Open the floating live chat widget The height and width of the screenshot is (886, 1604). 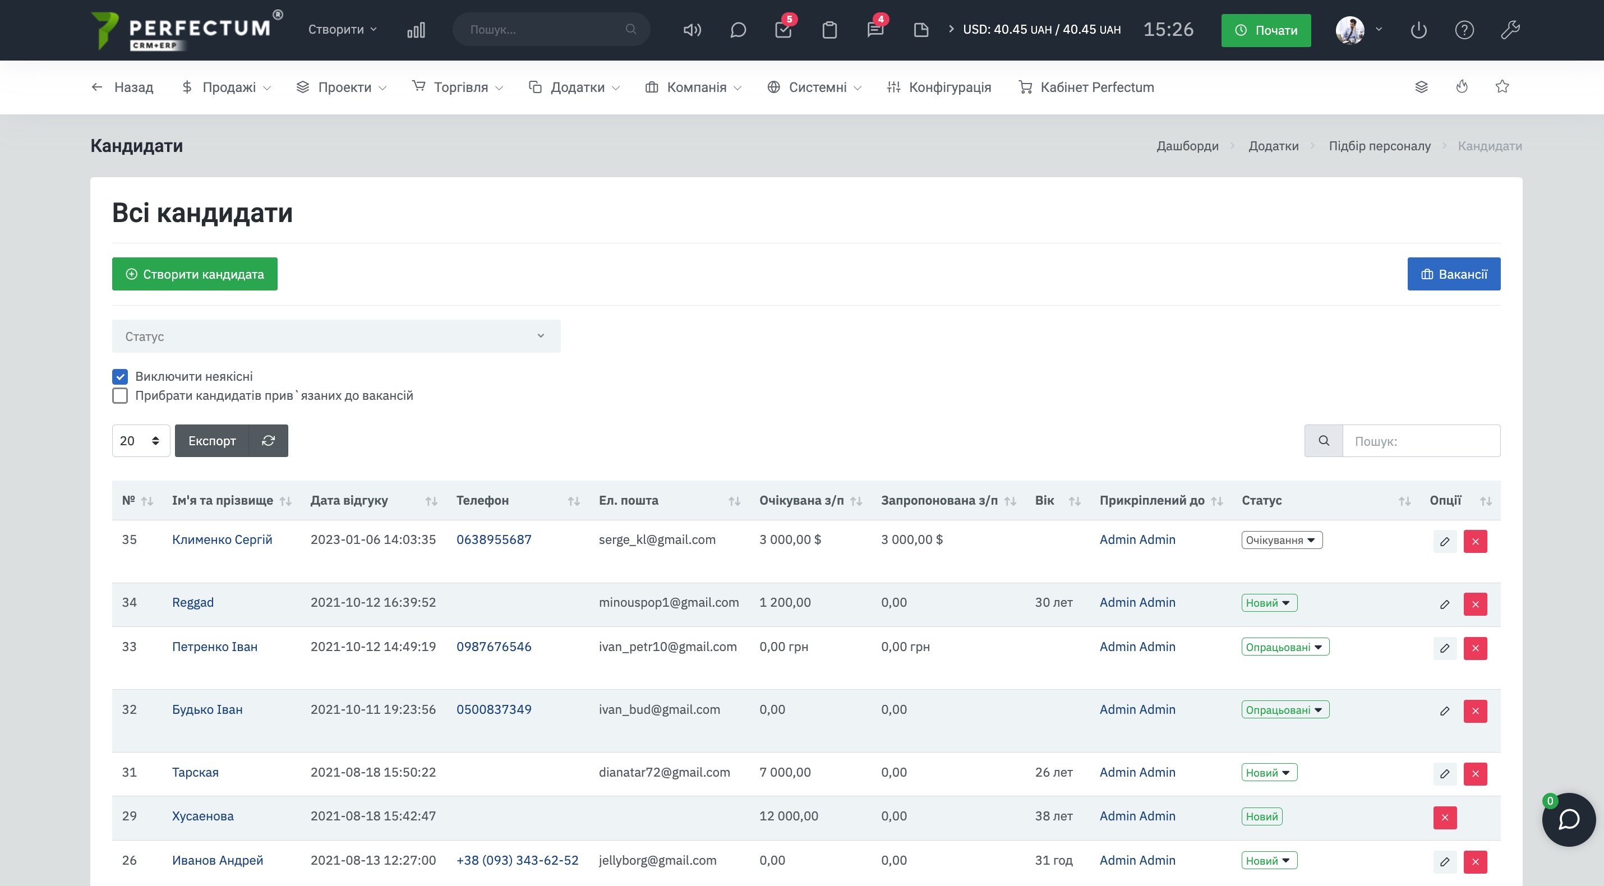click(1569, 819)
